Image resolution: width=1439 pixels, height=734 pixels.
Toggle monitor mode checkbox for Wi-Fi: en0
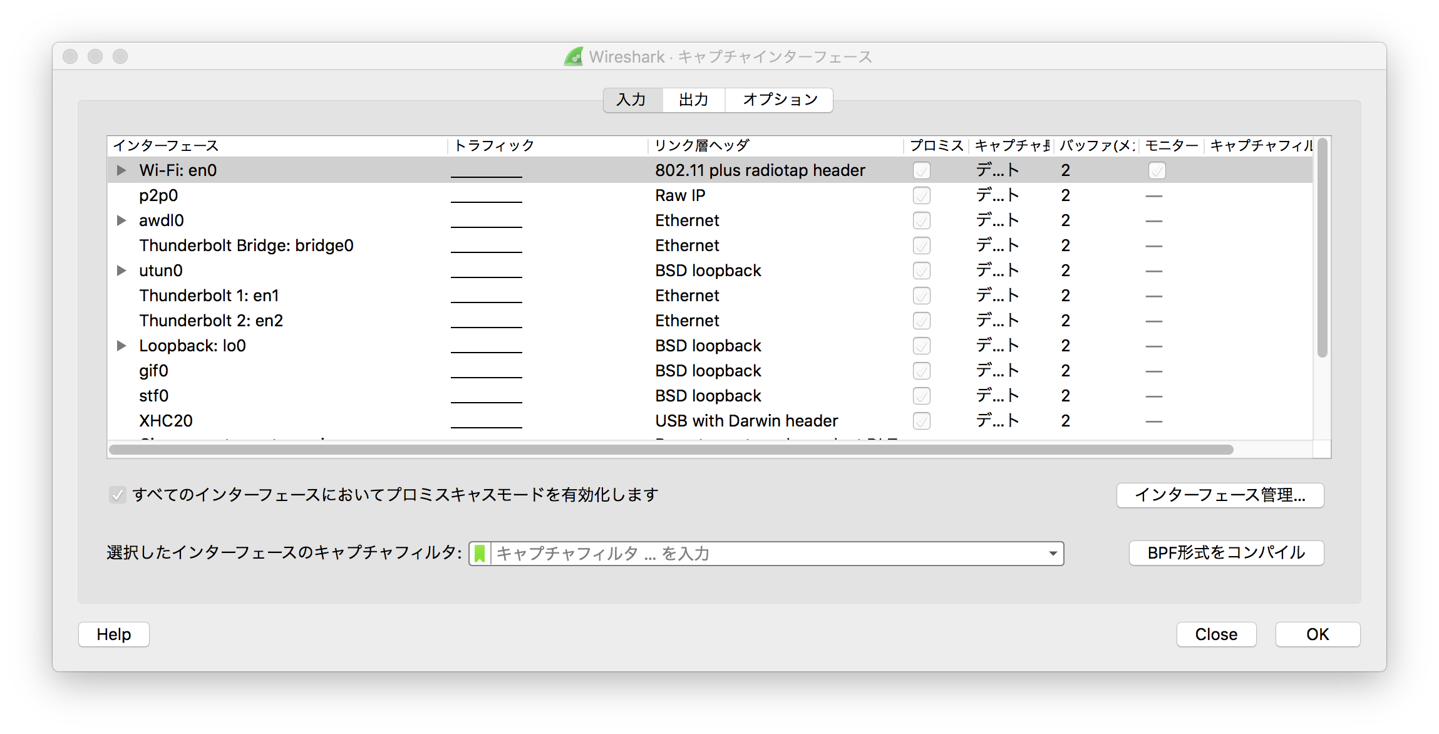tap(1157, 170)
